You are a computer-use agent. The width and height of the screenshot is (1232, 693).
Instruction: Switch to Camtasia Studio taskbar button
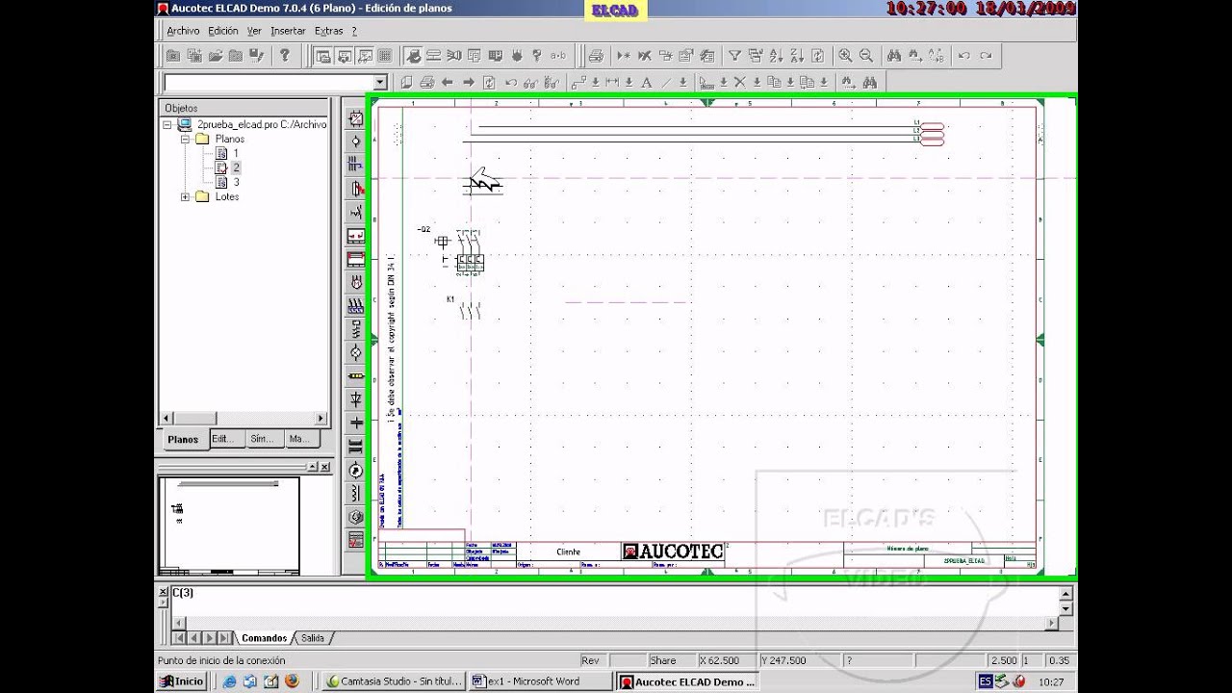pos(395,681)
